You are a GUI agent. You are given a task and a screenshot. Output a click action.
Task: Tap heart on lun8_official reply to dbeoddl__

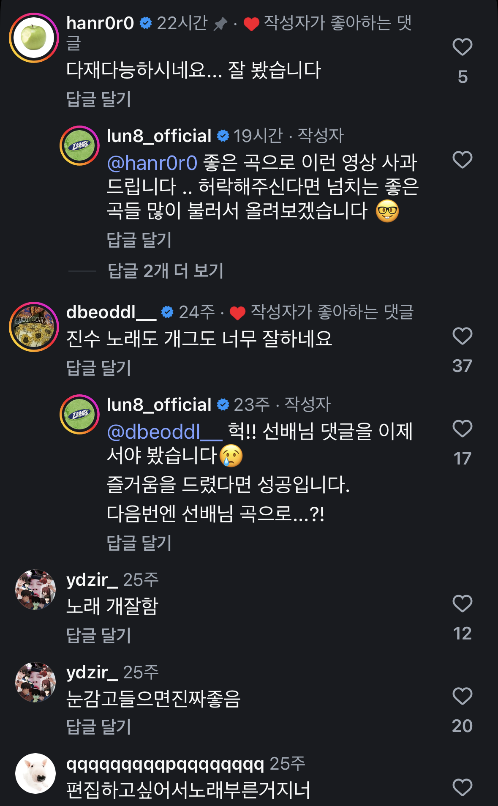[462, 429]
